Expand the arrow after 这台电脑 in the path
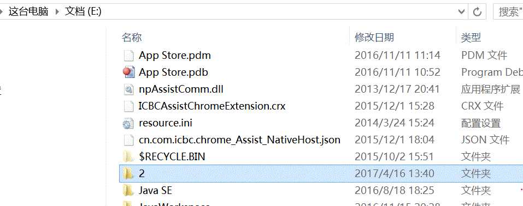The width and height of the screenshot is (523, 206). 57,12
